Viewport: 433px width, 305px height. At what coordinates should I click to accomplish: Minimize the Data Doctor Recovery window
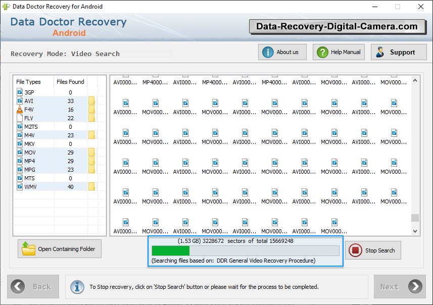click(375, 7)
